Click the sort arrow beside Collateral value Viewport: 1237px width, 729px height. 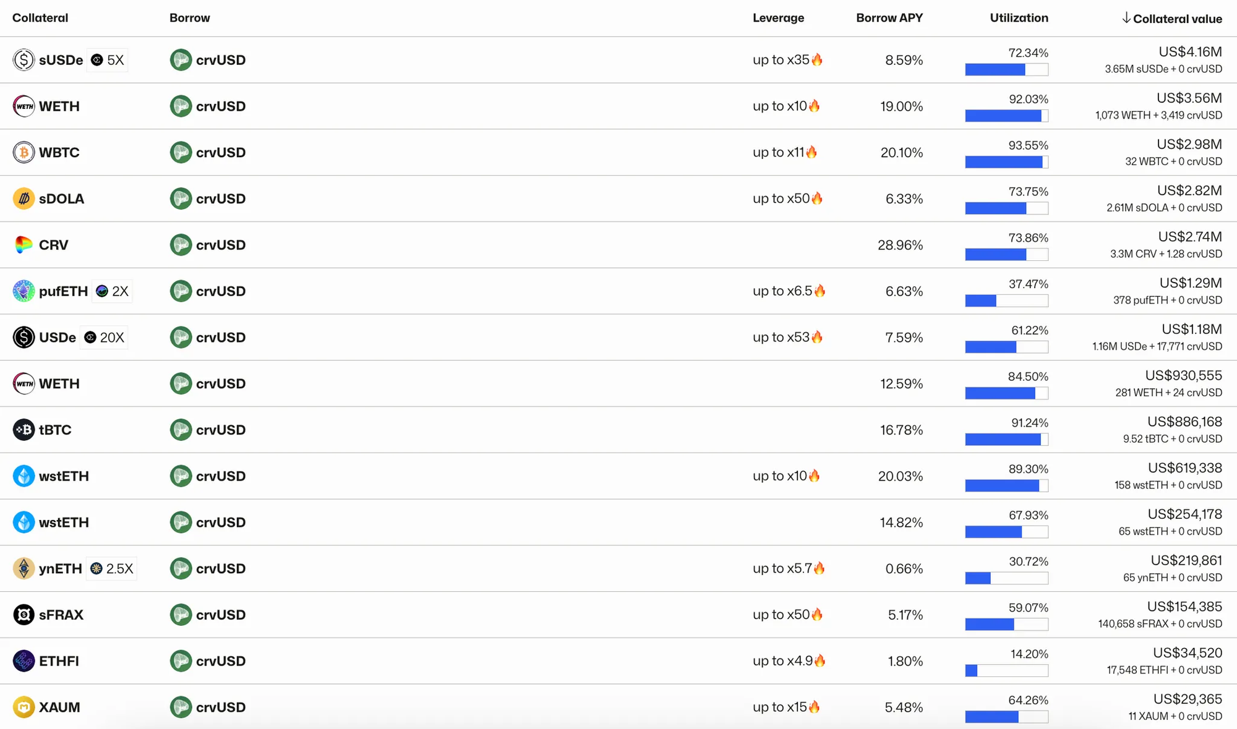click(x=1126, y=18)
